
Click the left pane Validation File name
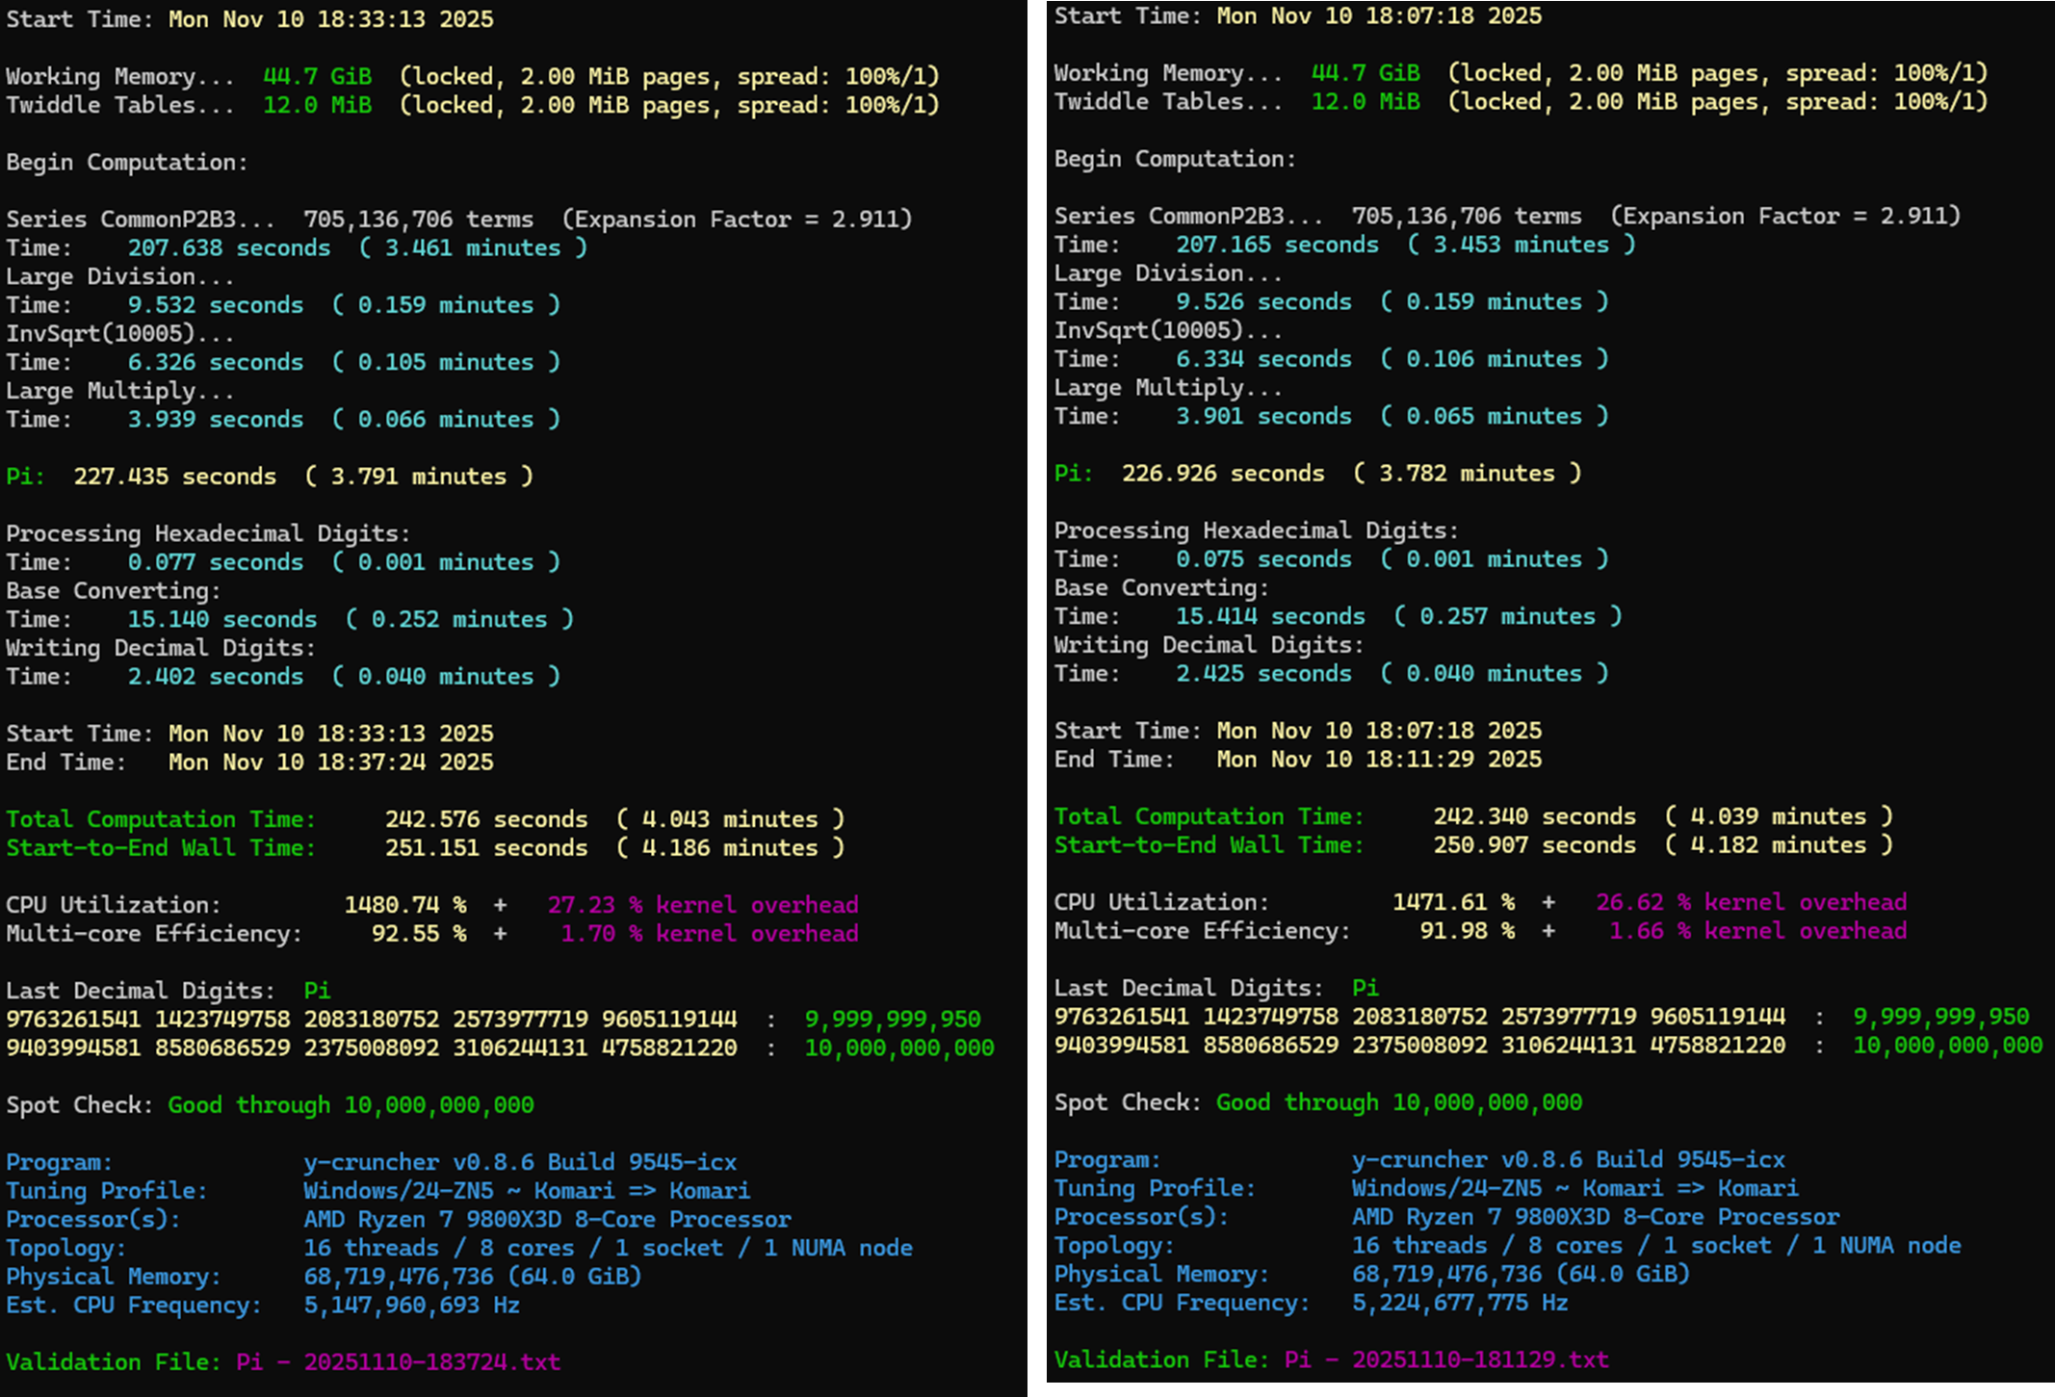point(398,1362)
